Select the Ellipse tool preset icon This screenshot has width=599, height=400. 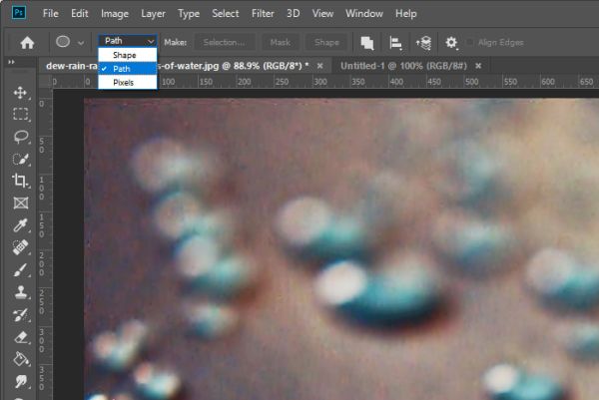tap(63, 42)
